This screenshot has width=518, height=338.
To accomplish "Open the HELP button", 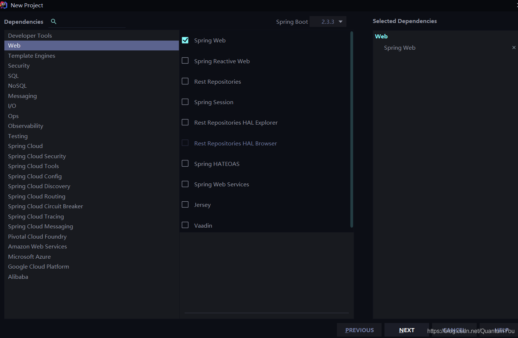I will [x=499, y=330].
